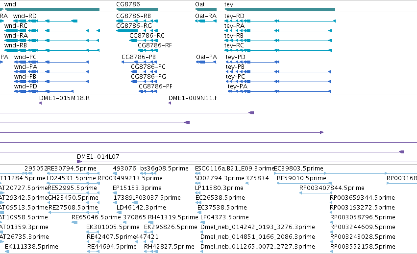This screenshot has width=417, height=254.
Task: Open EST RE44694.5prime
Action: coord(112,247)
